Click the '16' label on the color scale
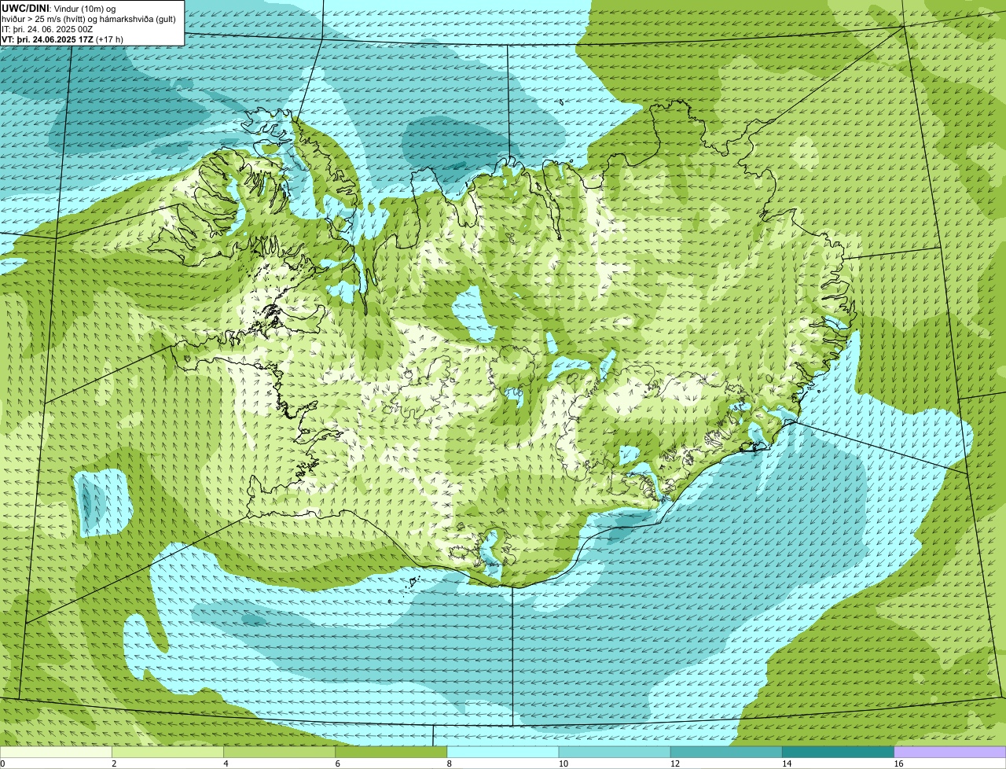The image size is (1006, 769). 898,763
